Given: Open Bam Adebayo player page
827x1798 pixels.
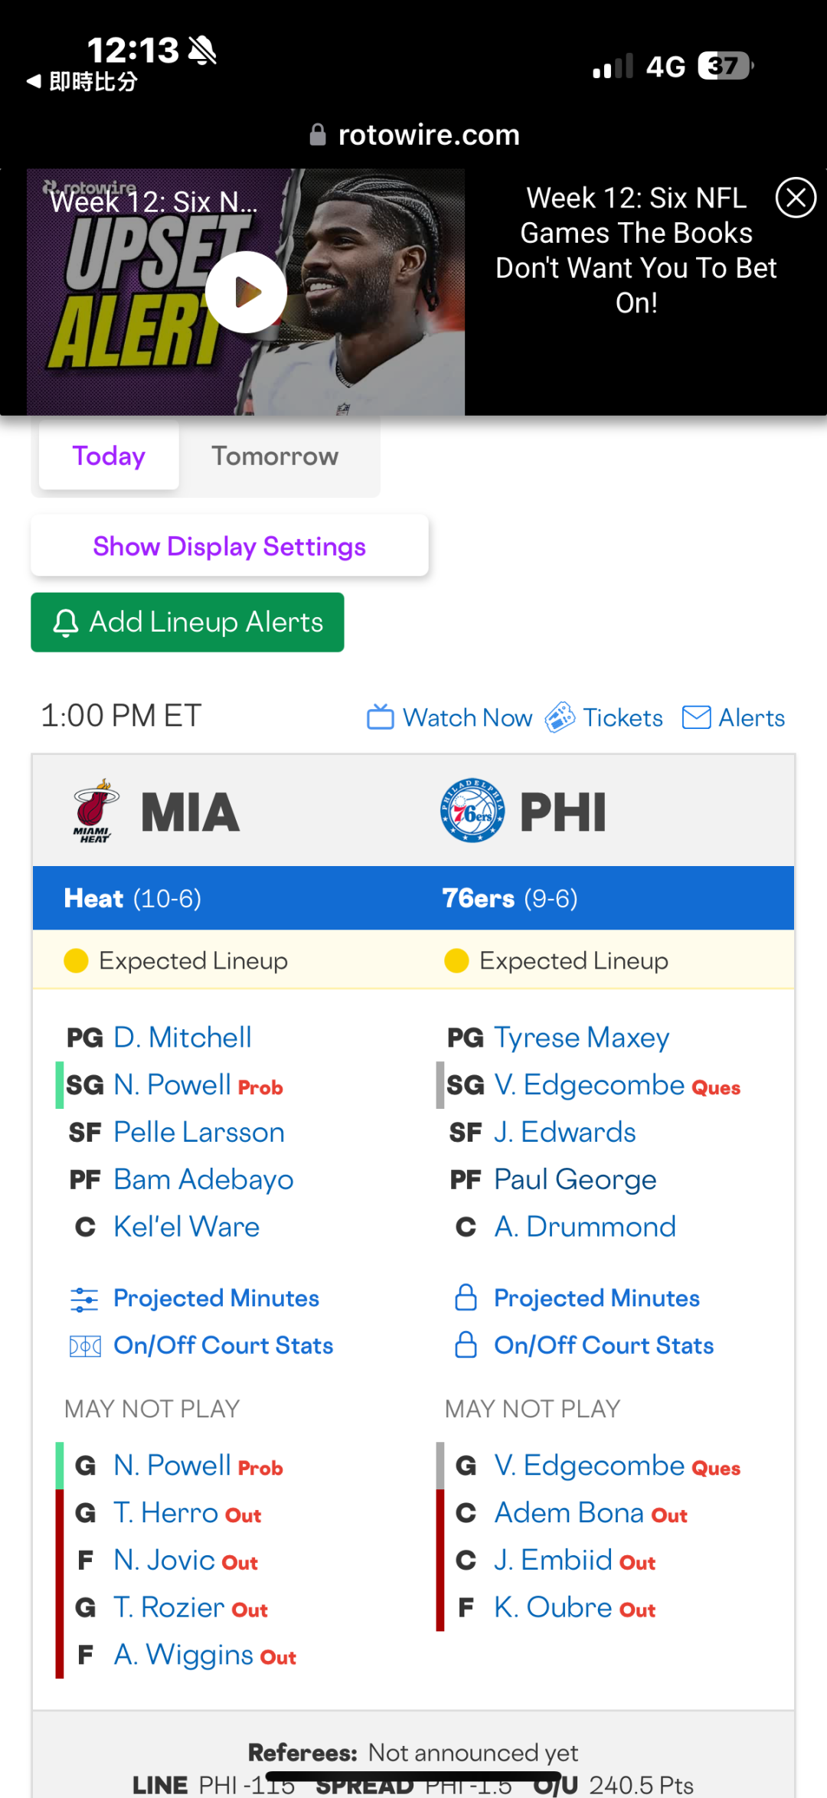Looking at the screenshot, I should pyautogui.click(x=203, y=1180).
